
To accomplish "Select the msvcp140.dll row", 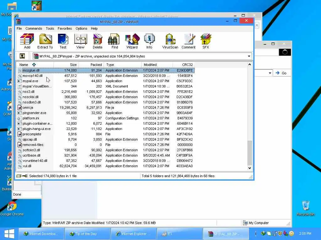I will pos(106,76).
